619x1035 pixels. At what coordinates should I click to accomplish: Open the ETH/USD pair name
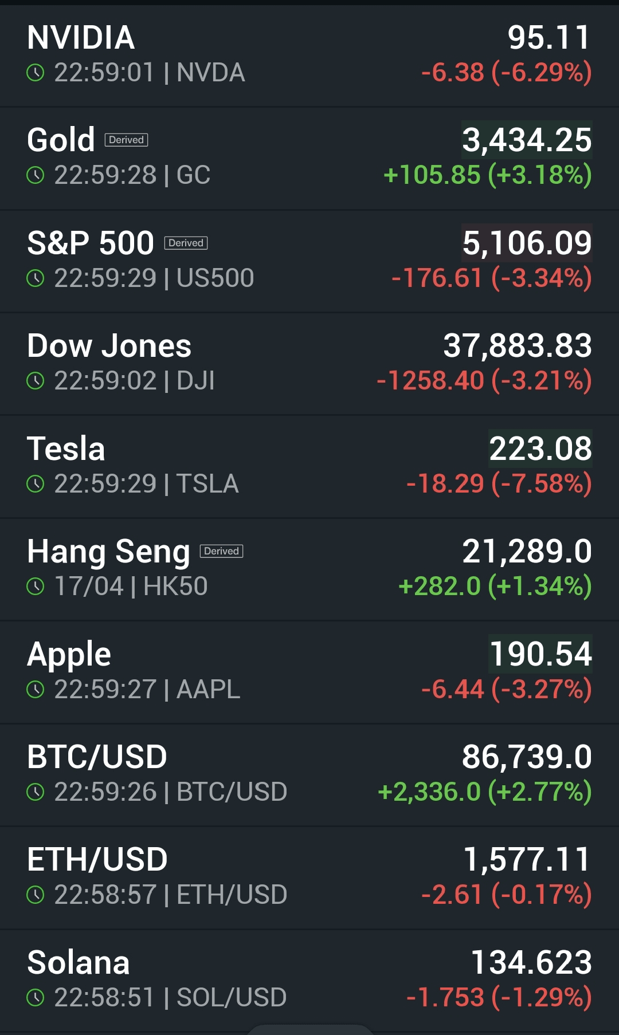(x=97, y=860)
